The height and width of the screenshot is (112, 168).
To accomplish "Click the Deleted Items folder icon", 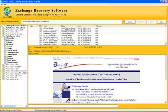I will (7, 63).
